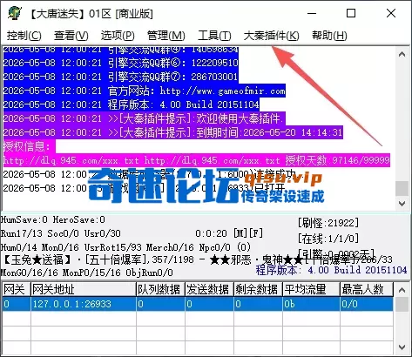
Task: Open the 工具(T) menu
Action: point(214,36)
